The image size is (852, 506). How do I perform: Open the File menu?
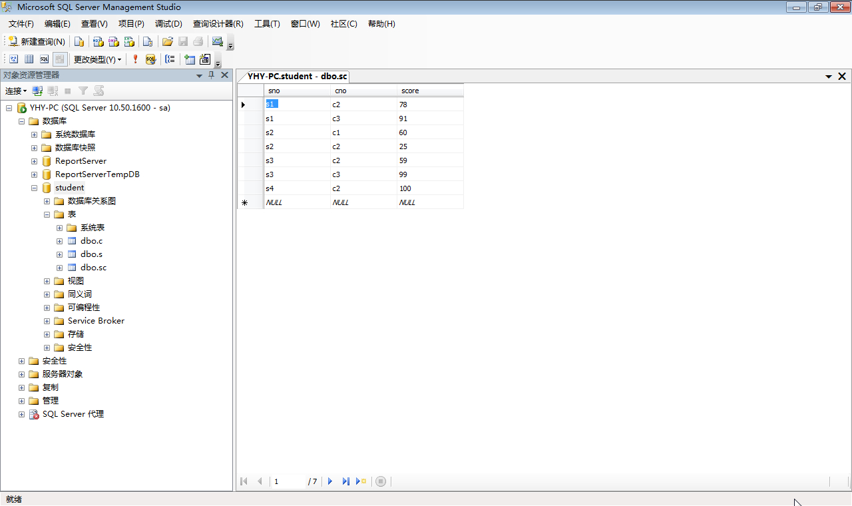21,24
